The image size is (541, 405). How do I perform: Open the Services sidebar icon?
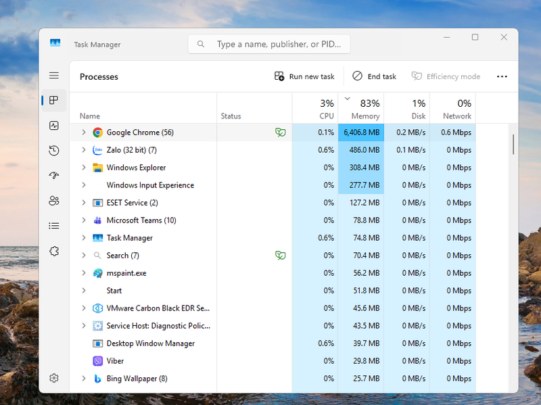pos(54,251)
